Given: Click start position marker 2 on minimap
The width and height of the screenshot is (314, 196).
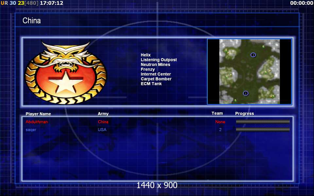Looking at the screenshot, I should [253, 55].
